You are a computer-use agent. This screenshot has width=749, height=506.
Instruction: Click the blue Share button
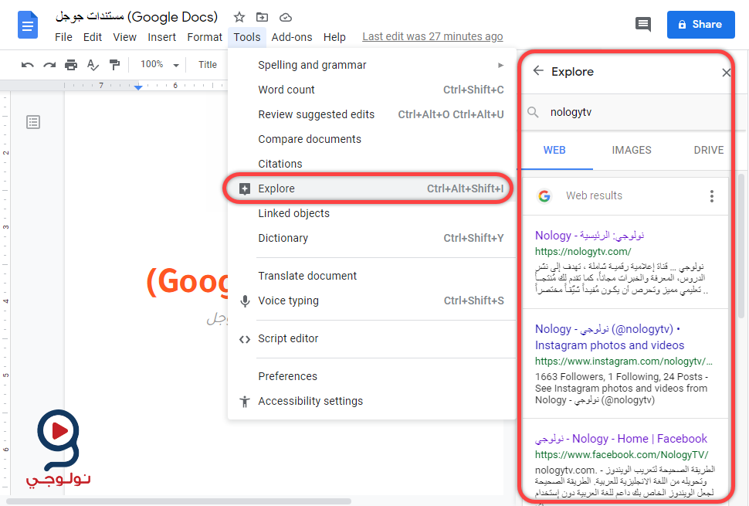tap(701, 25)
